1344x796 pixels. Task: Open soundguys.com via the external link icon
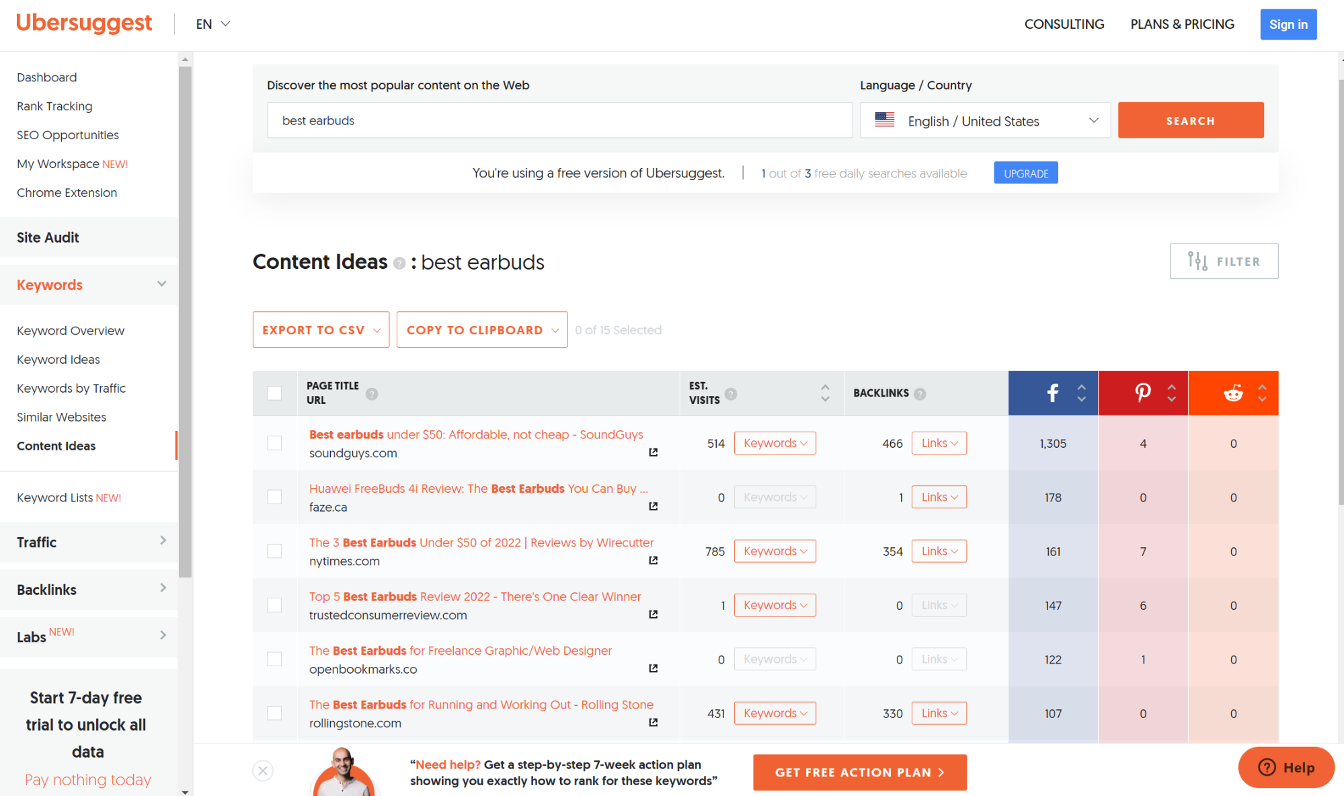tap(653, 452)
